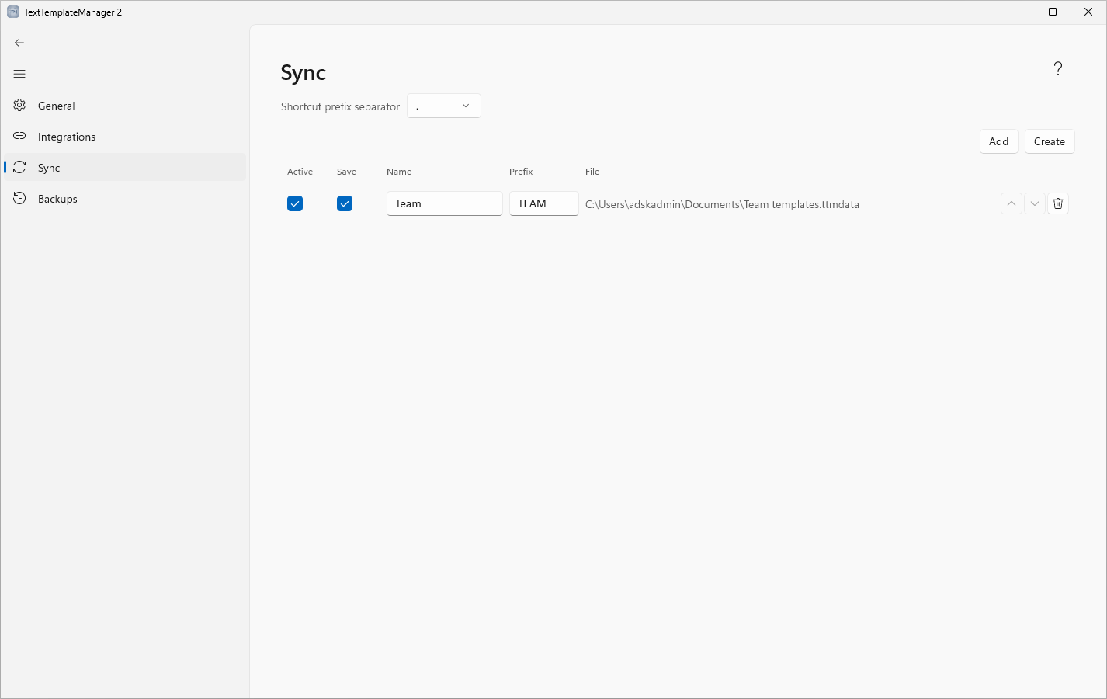Click the TextTemplateManager app icon in title bar
1107x699 pixels.
coord(12,12)
